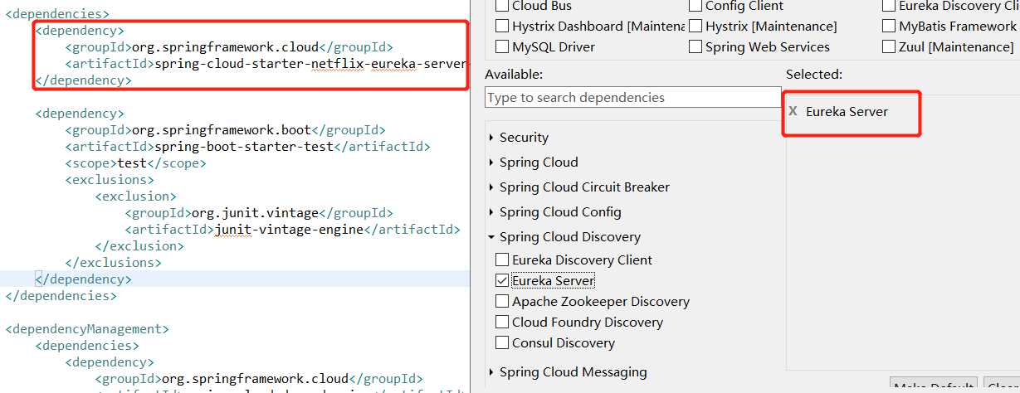Expand the Spring Cloud Messaging category
Screen dimensions: 1020x393
491,372
